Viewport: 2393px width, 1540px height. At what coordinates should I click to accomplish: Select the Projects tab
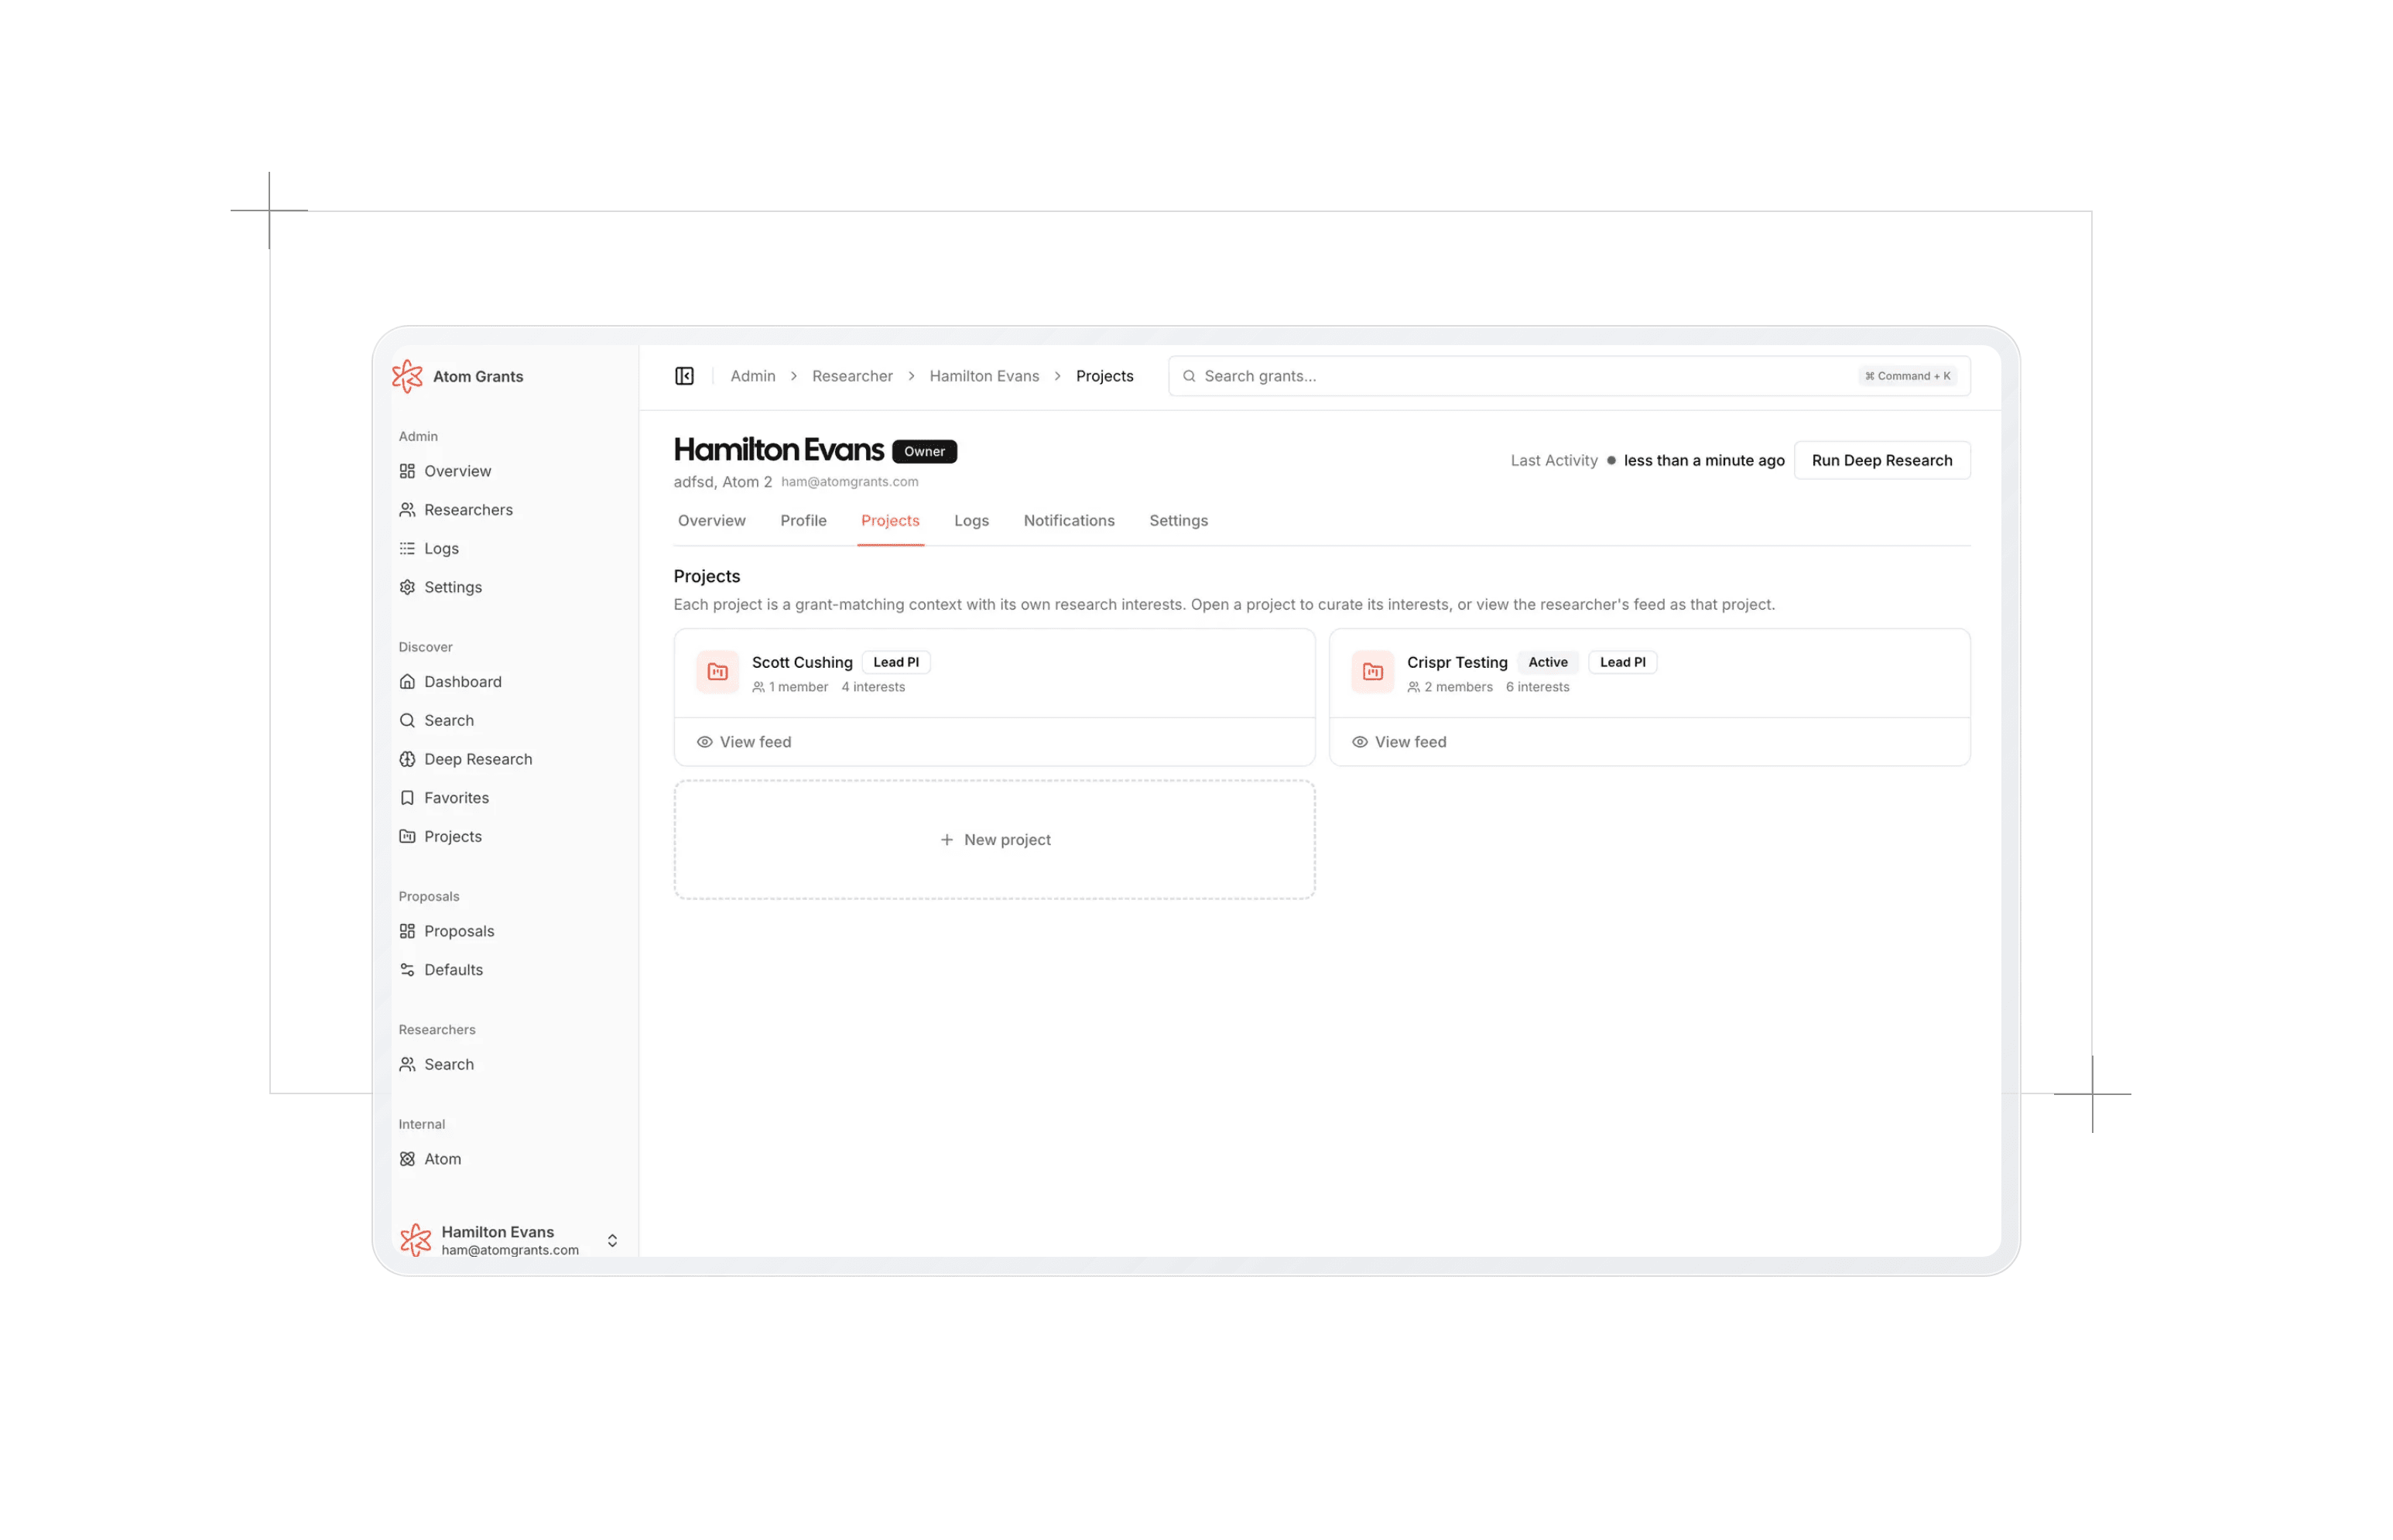tap(890, 520)
